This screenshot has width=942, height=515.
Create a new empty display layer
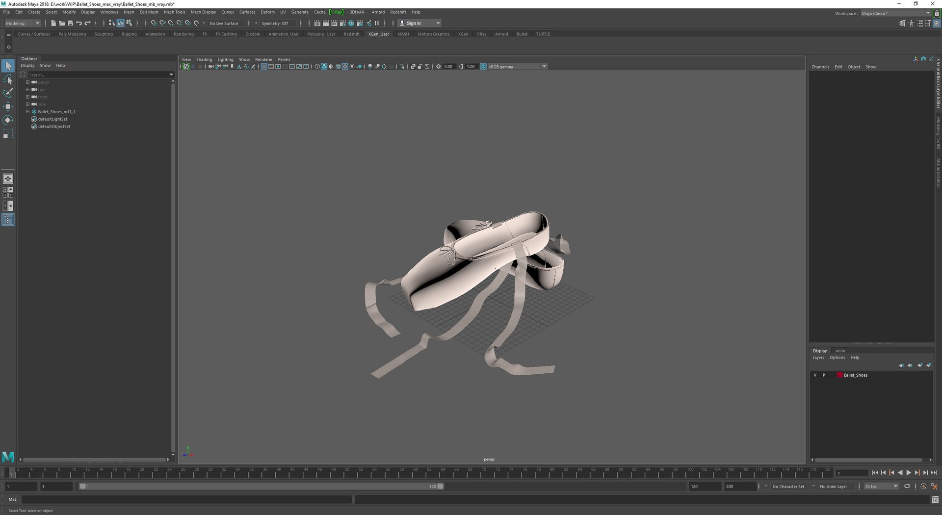coord(920,365)
